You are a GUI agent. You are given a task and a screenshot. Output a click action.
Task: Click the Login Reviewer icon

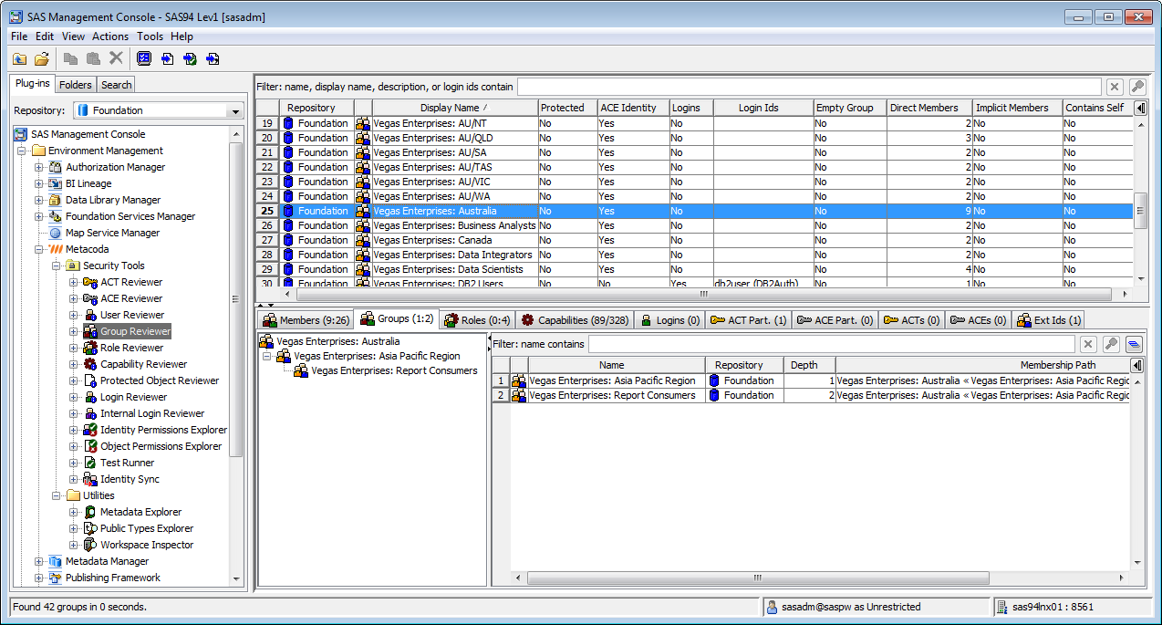(90, 397)
